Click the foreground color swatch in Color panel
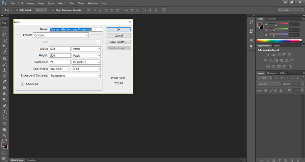Image resolution: width=305 pixels, height=162 pixels. (259, 25)
